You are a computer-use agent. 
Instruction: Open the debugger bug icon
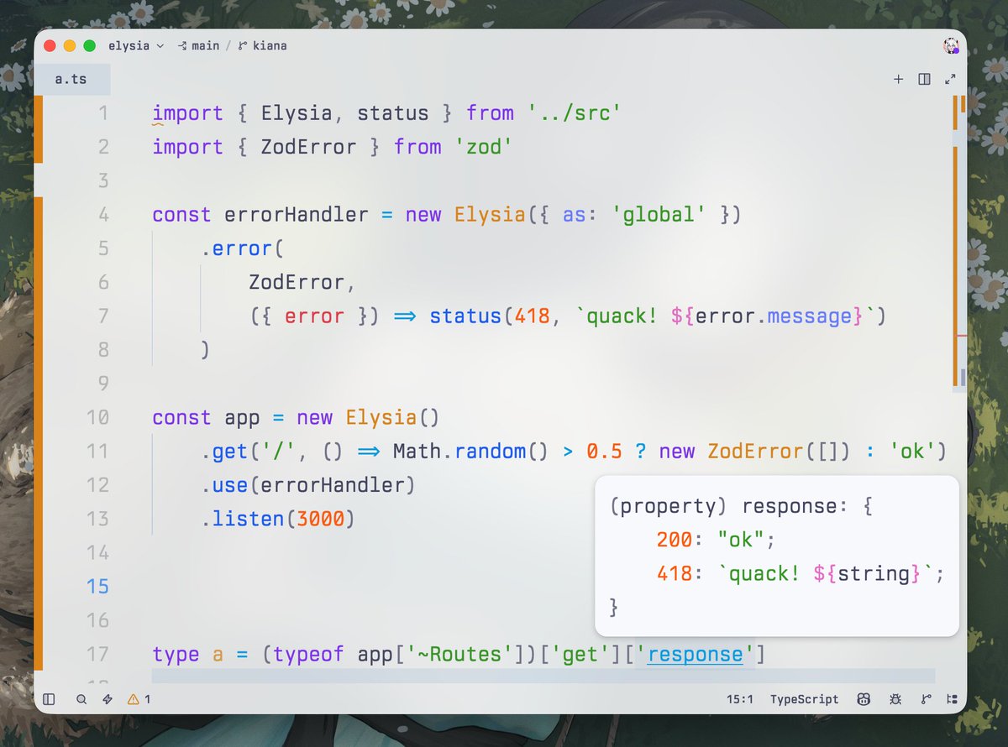[x=895, y=698]
